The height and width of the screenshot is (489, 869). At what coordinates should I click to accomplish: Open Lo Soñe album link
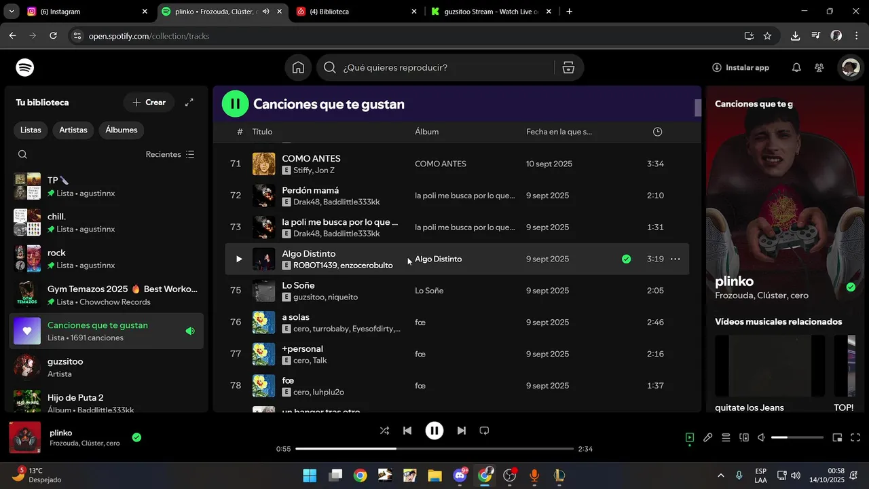tap(429, 291)
